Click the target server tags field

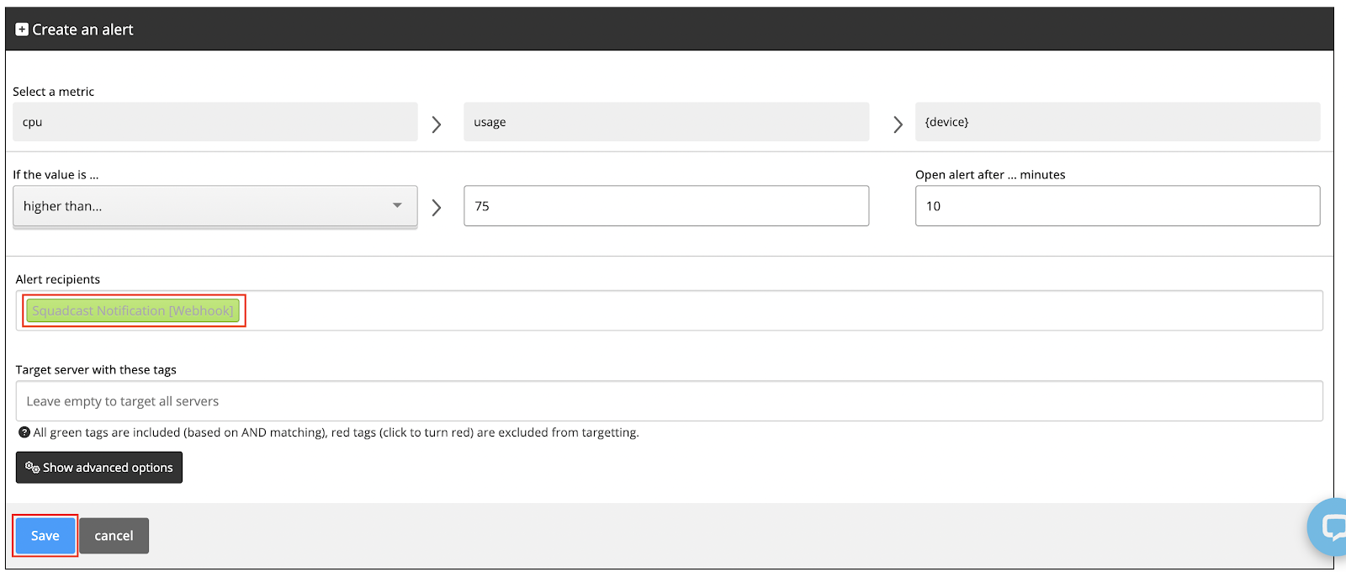tap(669, 401)
